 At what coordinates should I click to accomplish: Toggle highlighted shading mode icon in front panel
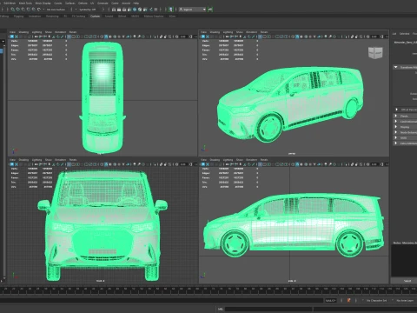(x=106, y=164)
